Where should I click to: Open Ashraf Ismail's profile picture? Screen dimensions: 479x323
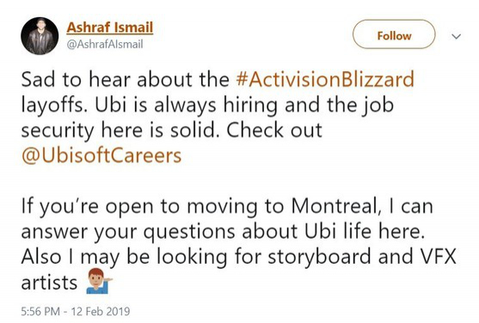[x=40, y=36]
